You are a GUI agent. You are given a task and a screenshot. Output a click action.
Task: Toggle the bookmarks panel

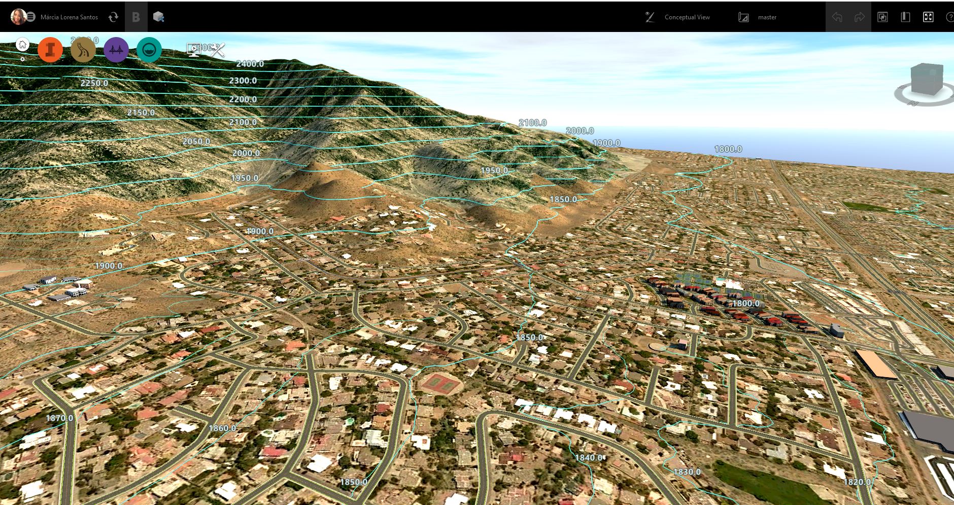(905, 17)
